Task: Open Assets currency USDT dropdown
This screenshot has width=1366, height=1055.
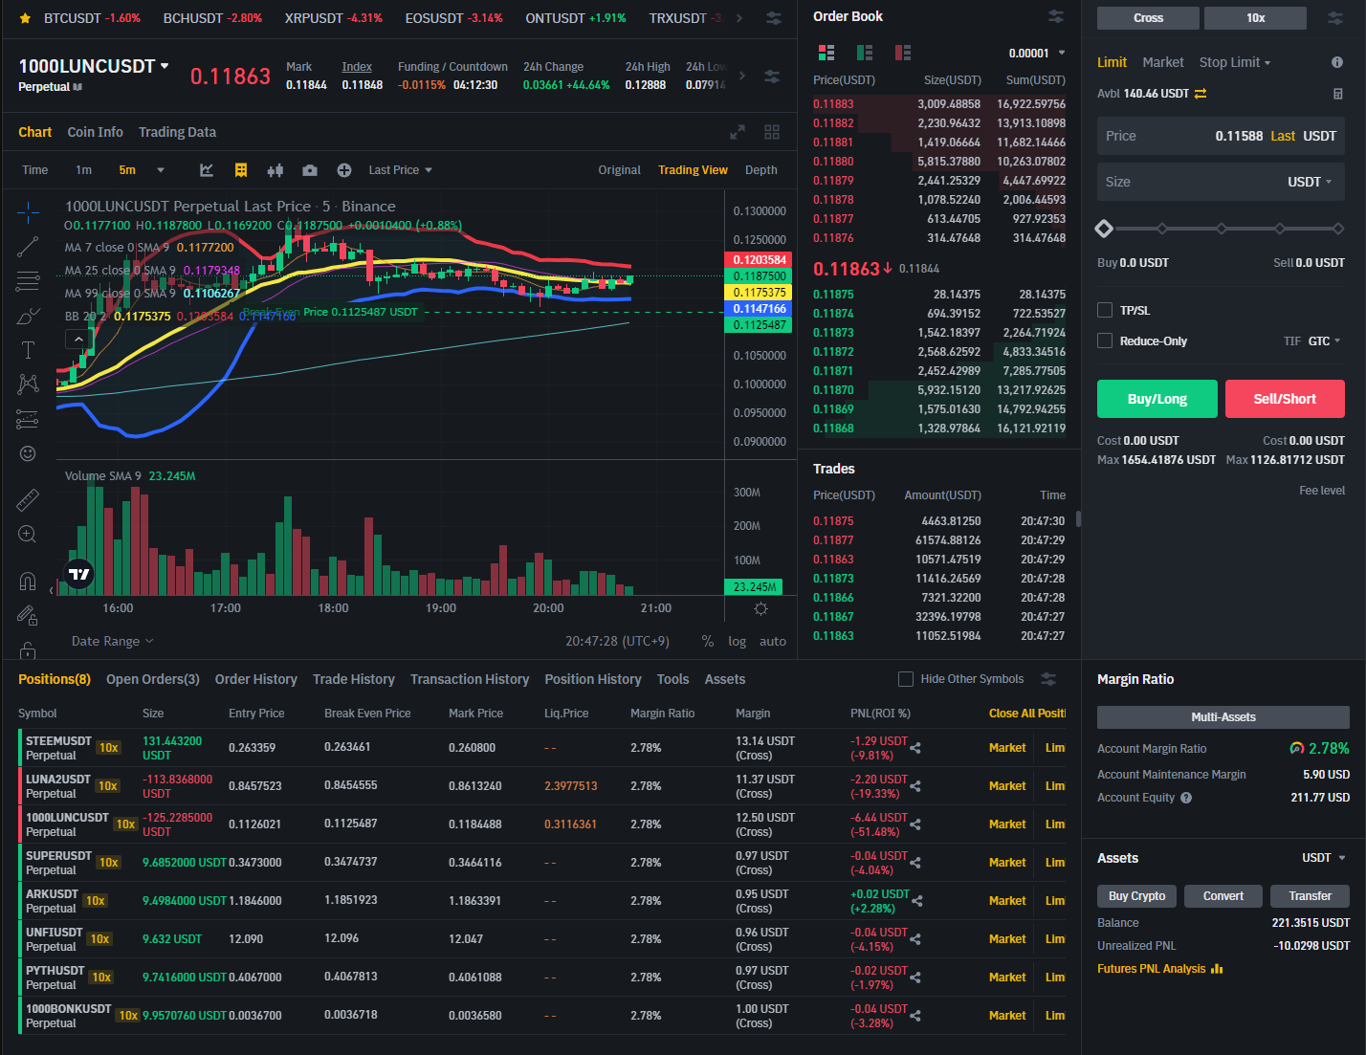Action: [x=1324, y=858]
